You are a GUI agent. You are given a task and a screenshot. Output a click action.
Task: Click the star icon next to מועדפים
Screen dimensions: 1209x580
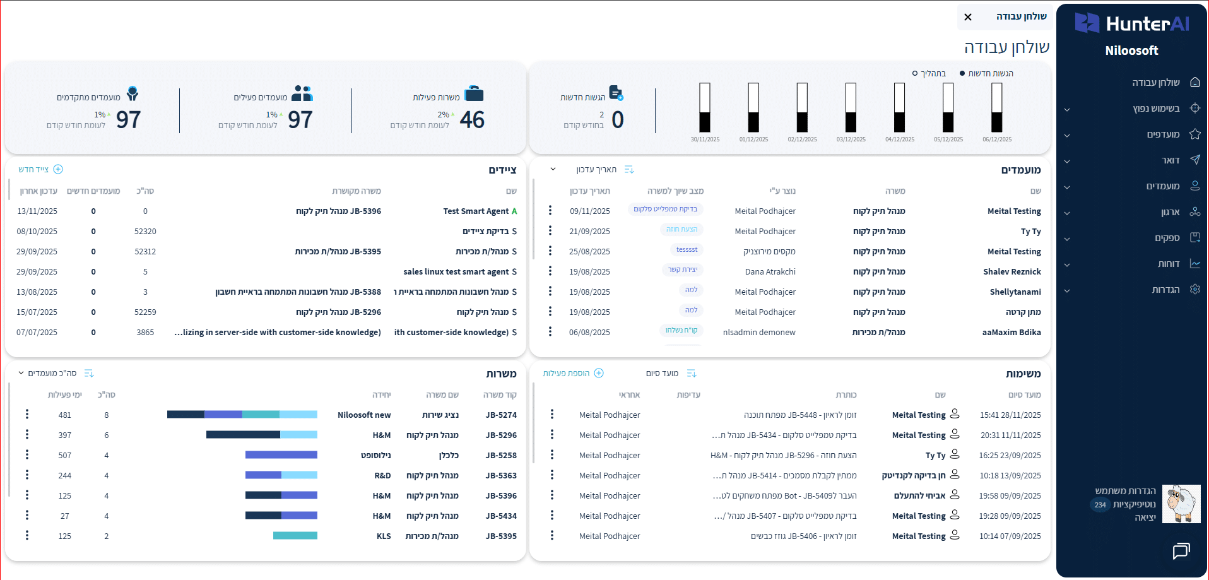[x=1194, y=134]
